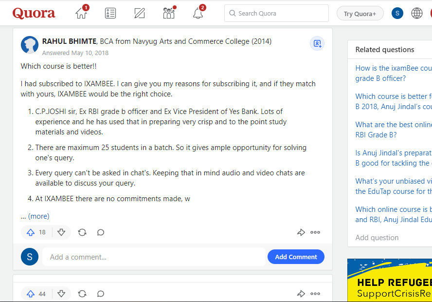This screenshot has height=302, width=432.
Task: Open comments on Rahul Bhimte's answer
Action: pos(101,232)
